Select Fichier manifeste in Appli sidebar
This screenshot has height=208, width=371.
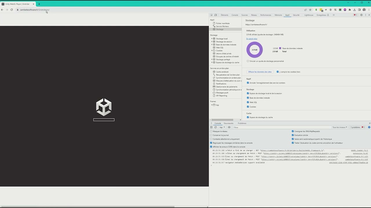pos(223,23)
